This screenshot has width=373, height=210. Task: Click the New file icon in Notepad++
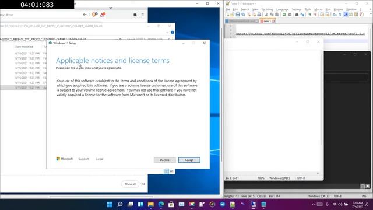[227, 15]
